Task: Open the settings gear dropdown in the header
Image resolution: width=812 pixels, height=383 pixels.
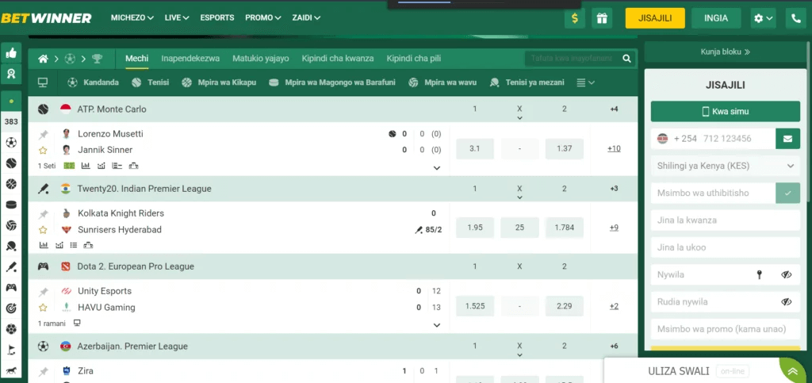Action: point(764,18)
